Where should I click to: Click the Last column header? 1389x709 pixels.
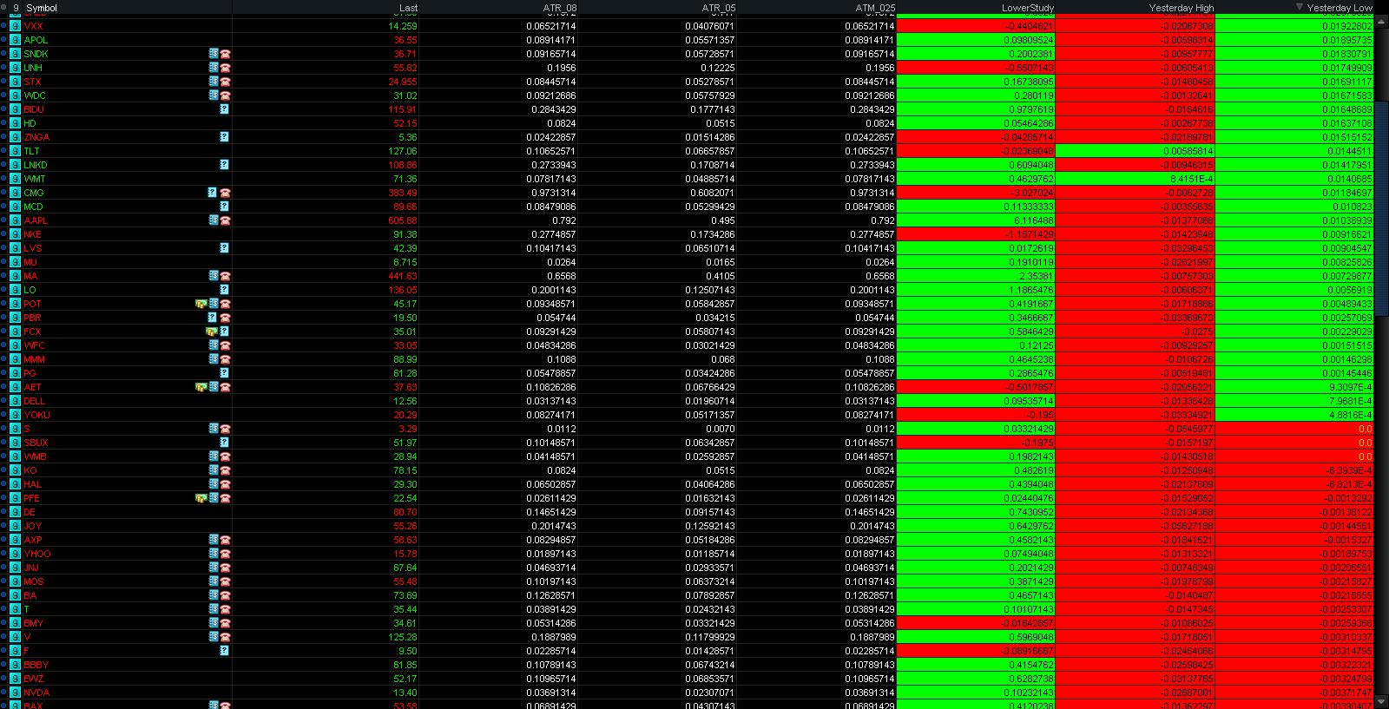point(408,8)
